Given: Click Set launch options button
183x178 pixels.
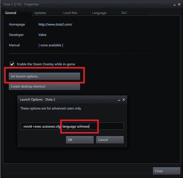Looking at the screenshot, I should (44, 76).
